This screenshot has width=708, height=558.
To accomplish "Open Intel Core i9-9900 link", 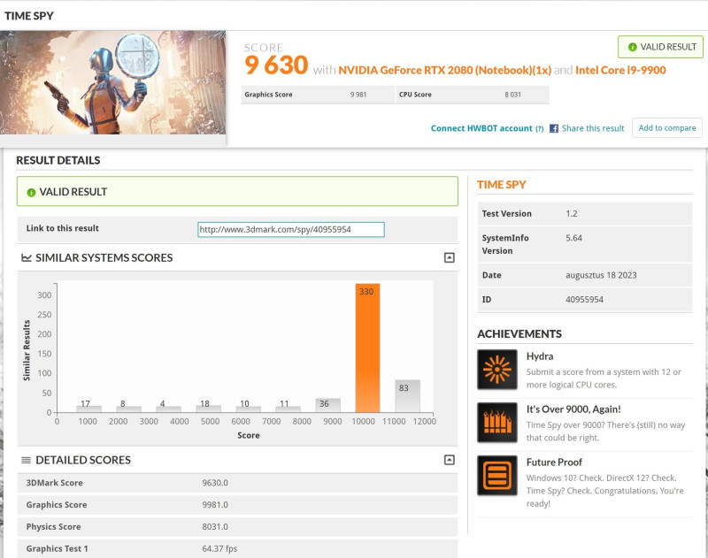I will (x=620, y=70).
